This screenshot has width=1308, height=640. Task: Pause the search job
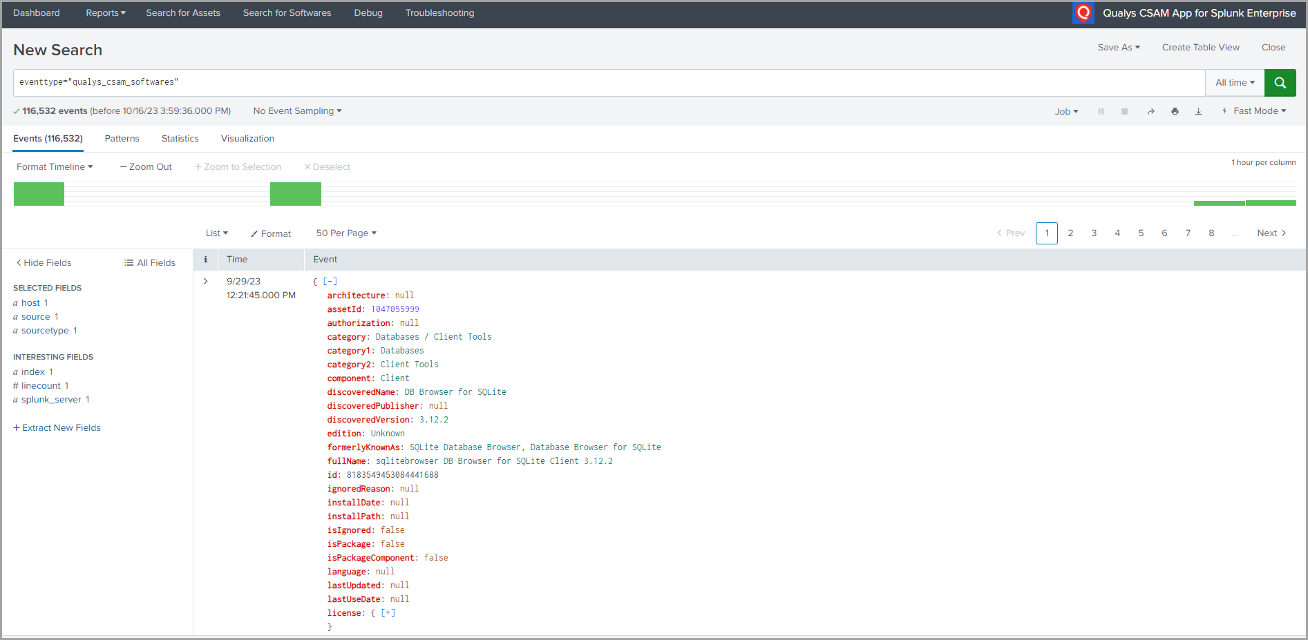pyautogui.click(x=1101, y=112)
